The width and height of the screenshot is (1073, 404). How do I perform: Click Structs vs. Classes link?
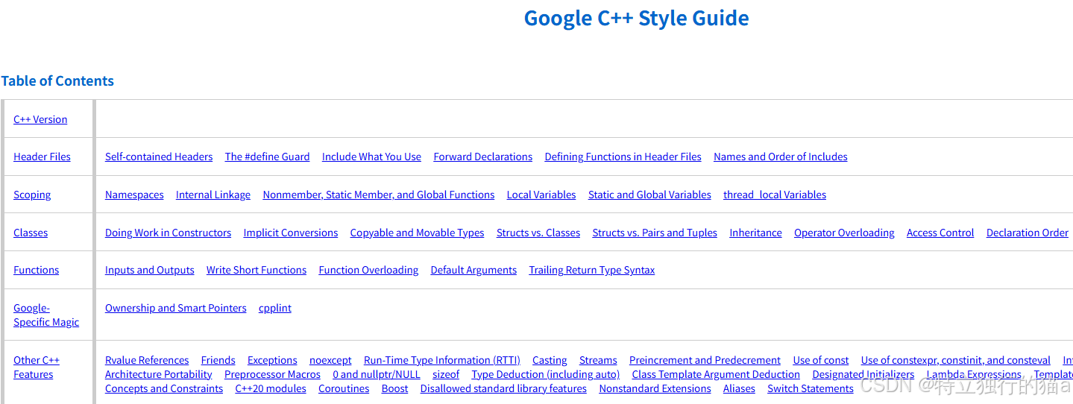tap(538, 233)
